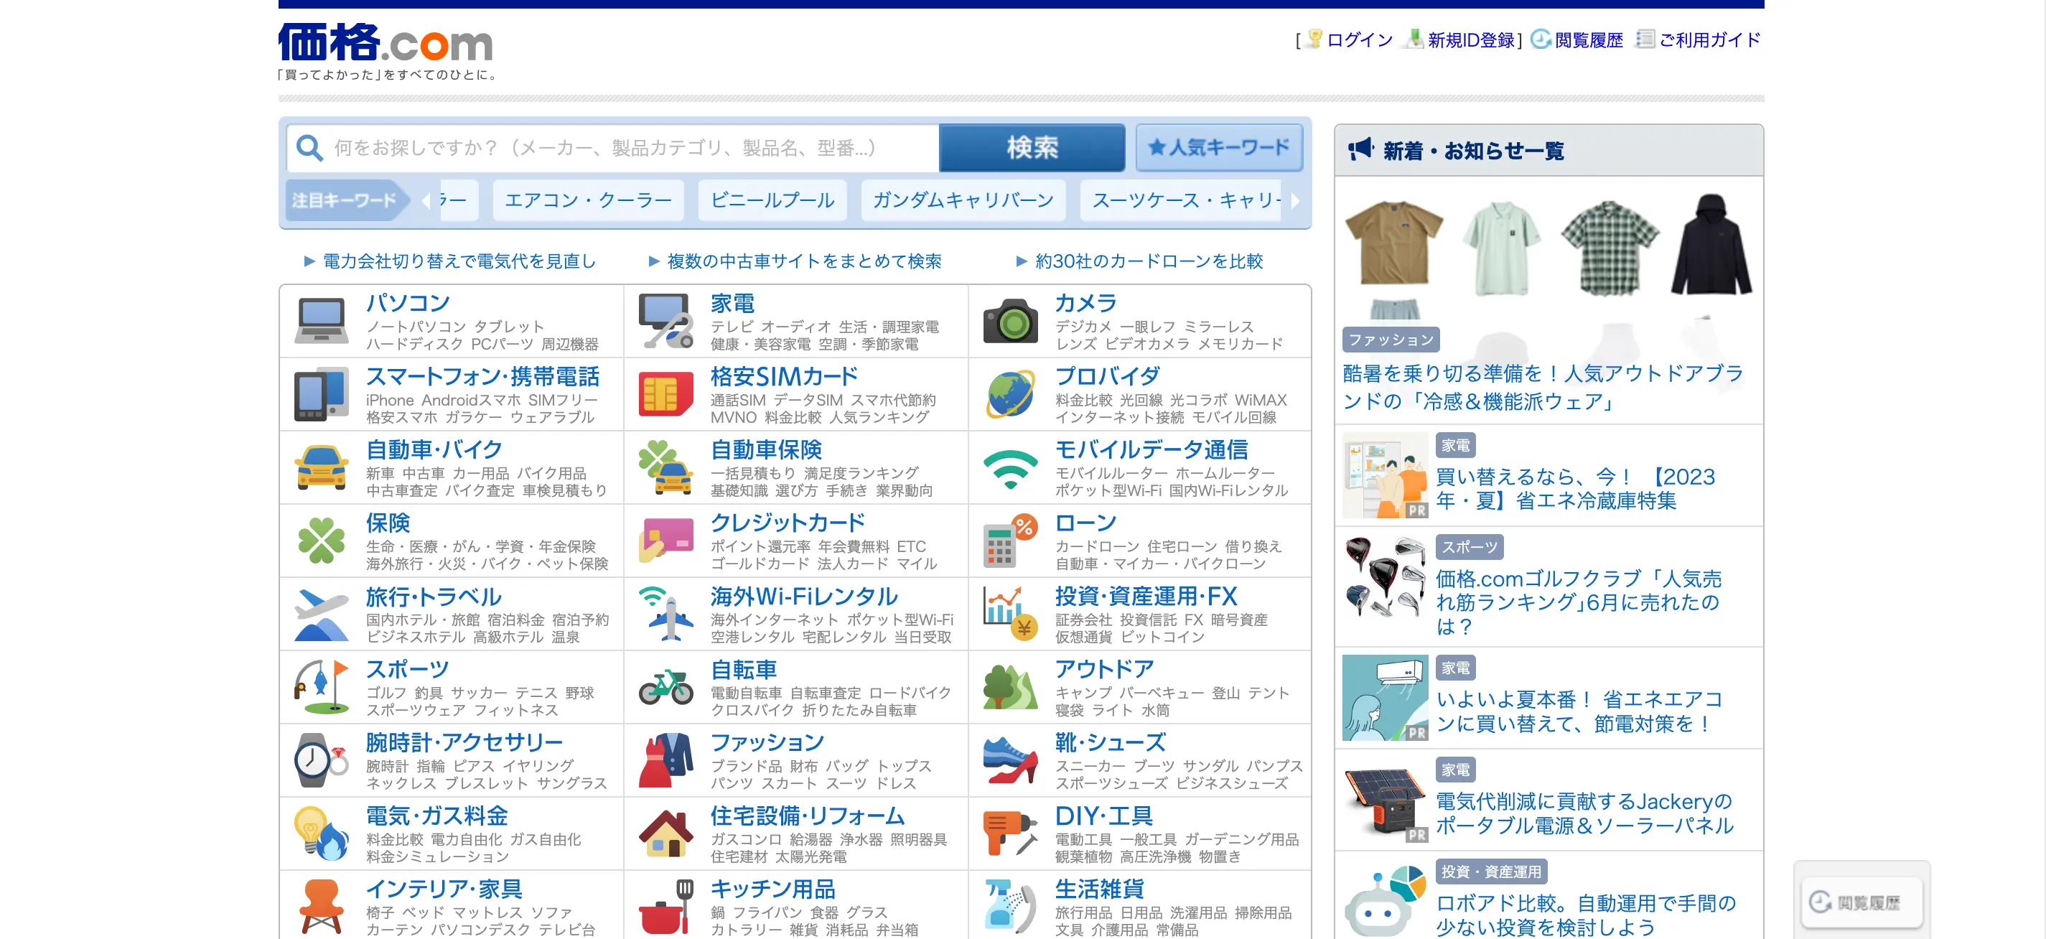The height and width of the screenshot is (939, 2046).
Task: Open the golf clubs ranking thumbnail
Action: (1386, 577)
